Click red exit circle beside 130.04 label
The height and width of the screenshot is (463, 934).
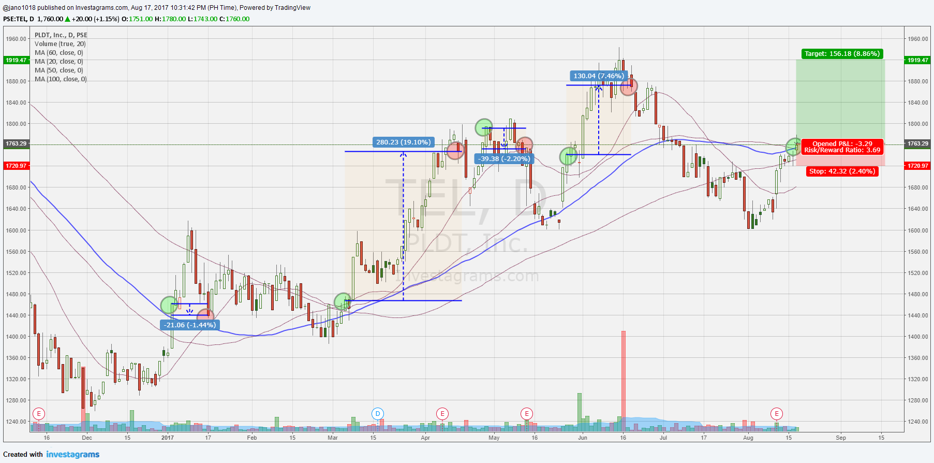click(x=629, y=86)
